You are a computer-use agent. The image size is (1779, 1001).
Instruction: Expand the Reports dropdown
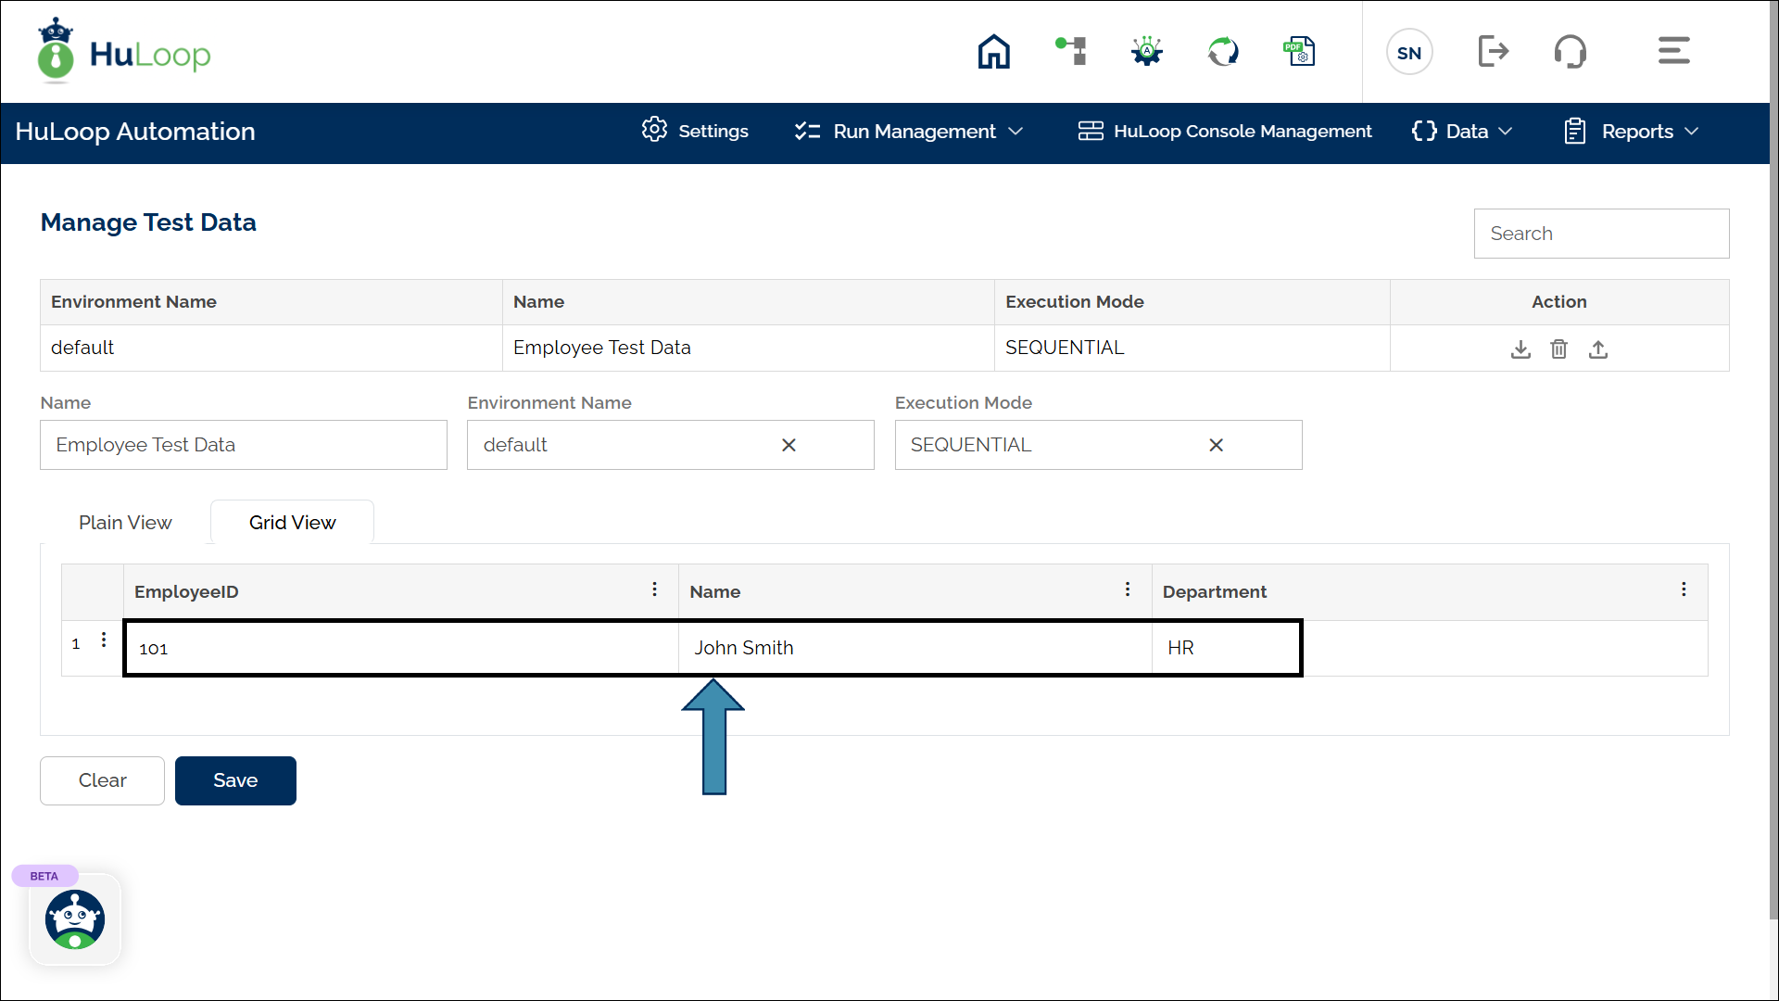pyautogui.click(x=1631, y=132)
